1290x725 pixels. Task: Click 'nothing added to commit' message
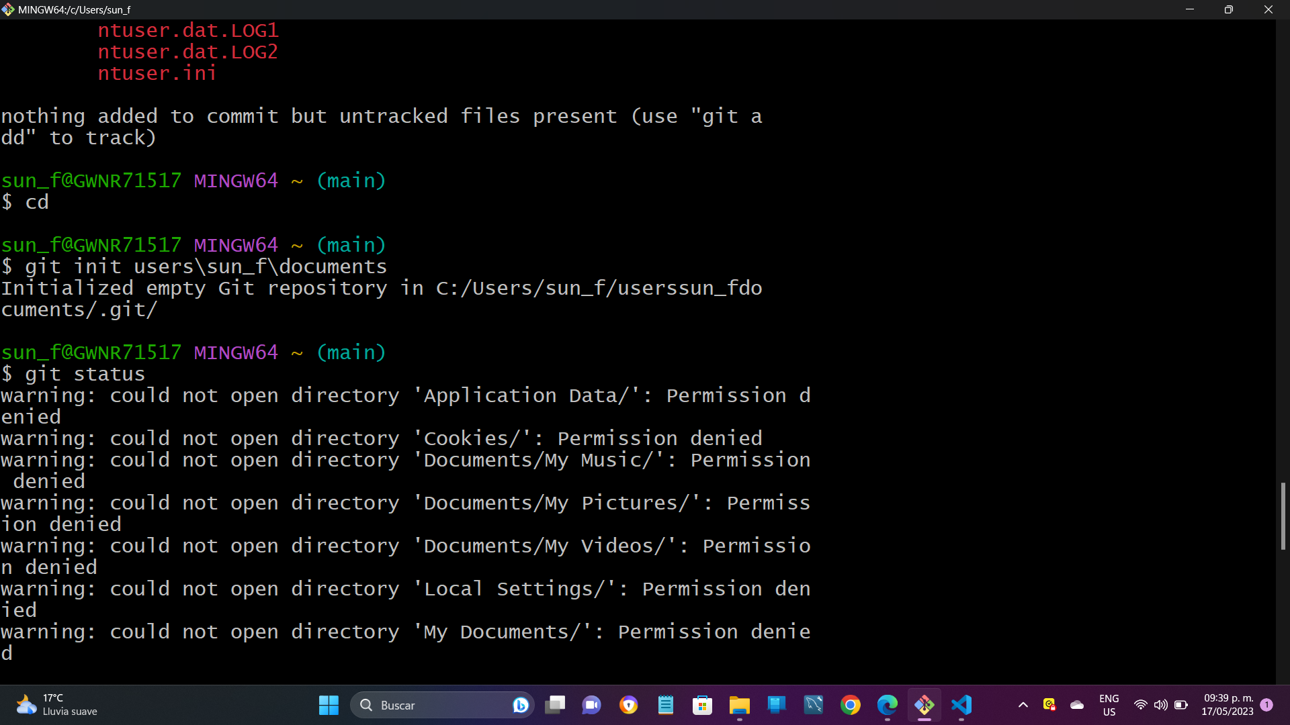[382, 127]
